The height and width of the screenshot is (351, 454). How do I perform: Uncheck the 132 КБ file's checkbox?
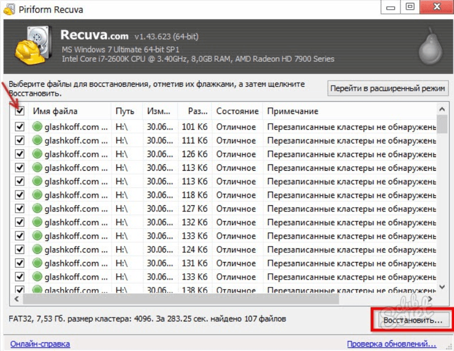click(x=20, y=222)
